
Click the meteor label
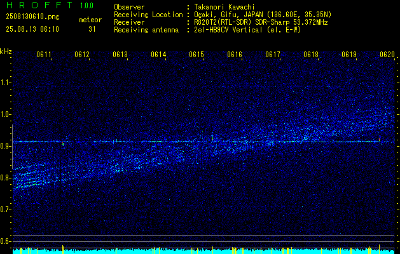(x=90, y=20)
